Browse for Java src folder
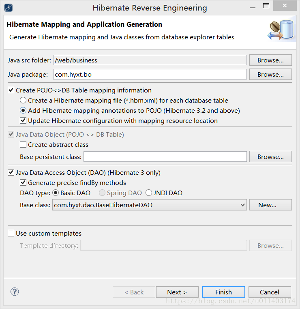300x309 pixels. pos(270,60)
